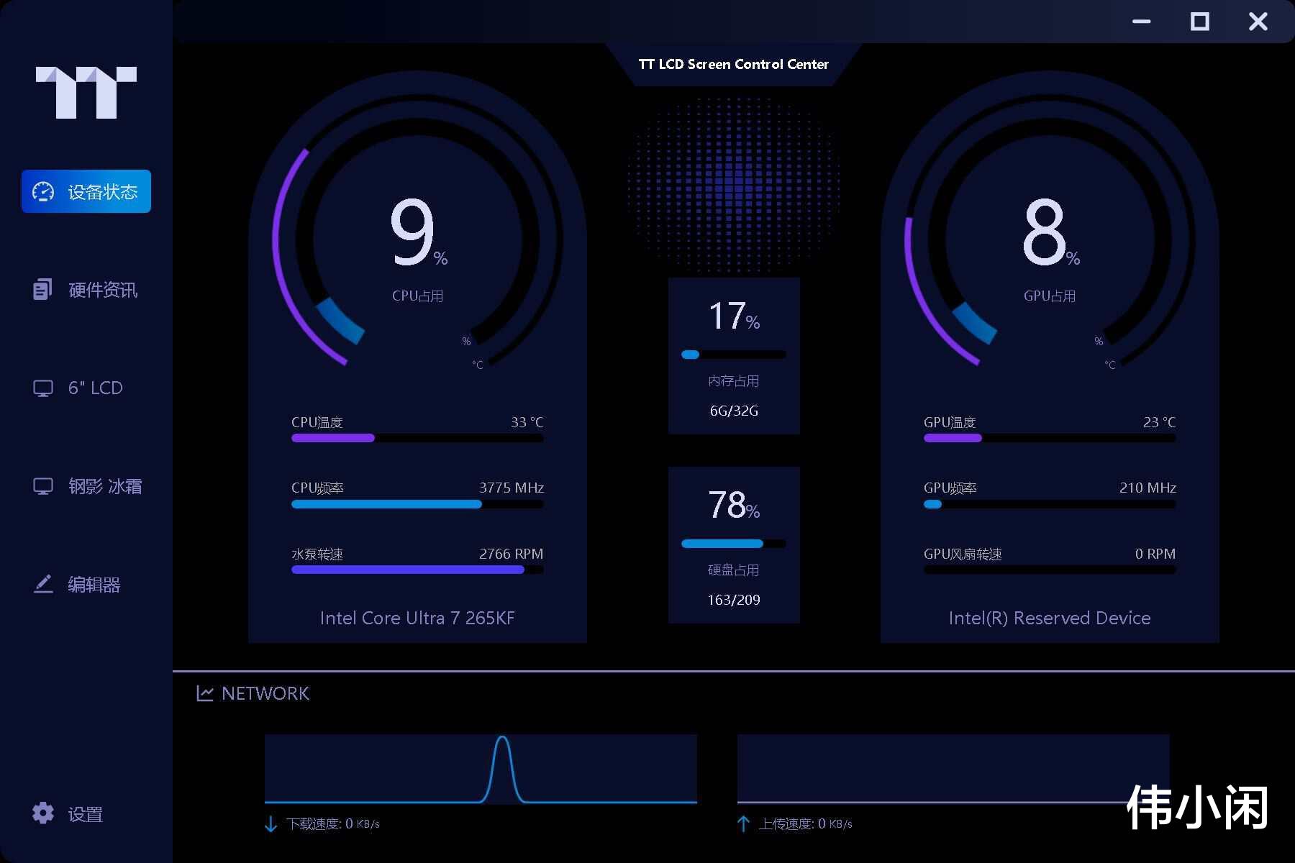Click the CPU频率 progress bar
This screenshot has width=1295, height=863.
point(417,504)
